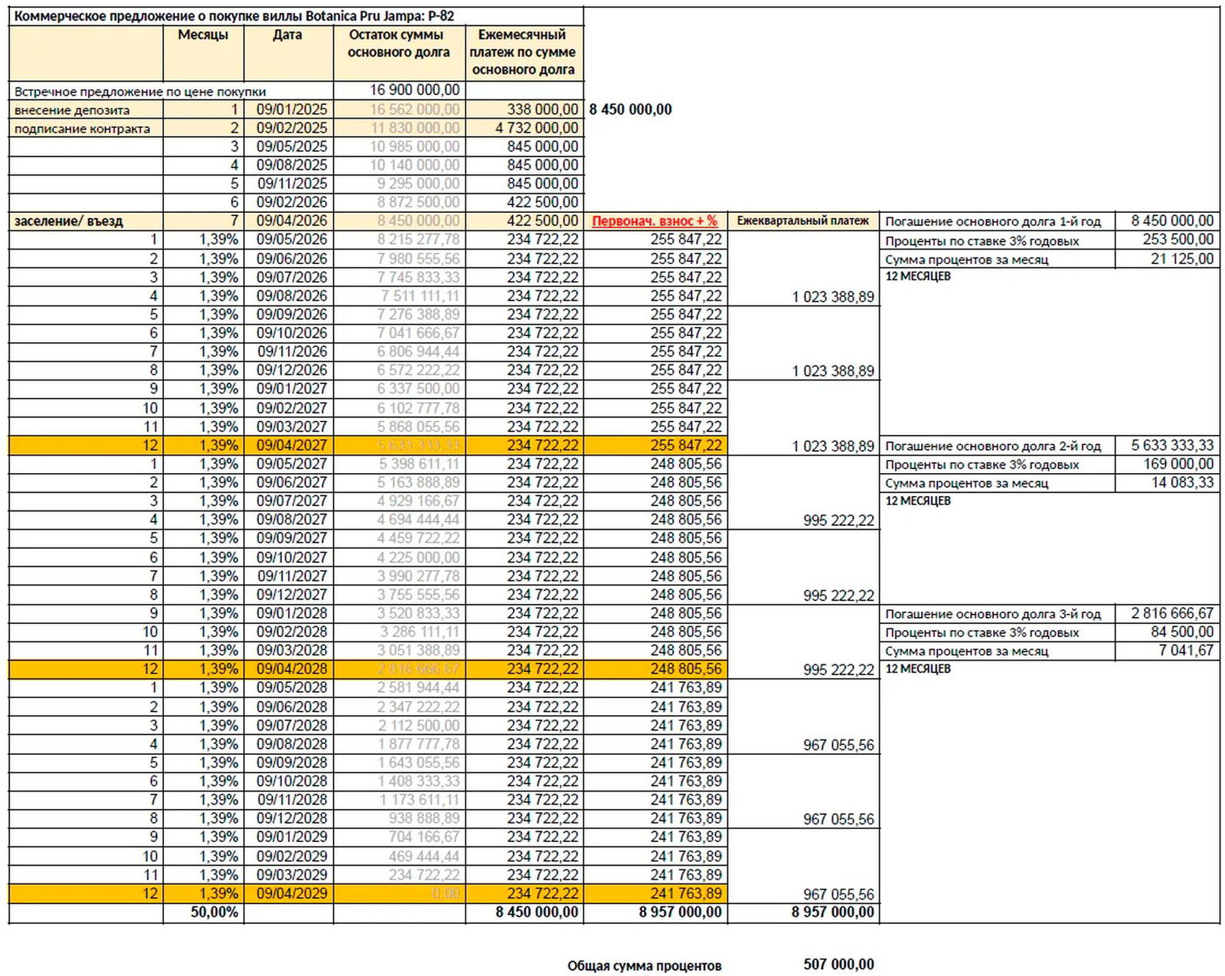The width and height of the screenshot is (1225, 976).
Task: Select the total interest value 507 000,00
Action: 838,965
